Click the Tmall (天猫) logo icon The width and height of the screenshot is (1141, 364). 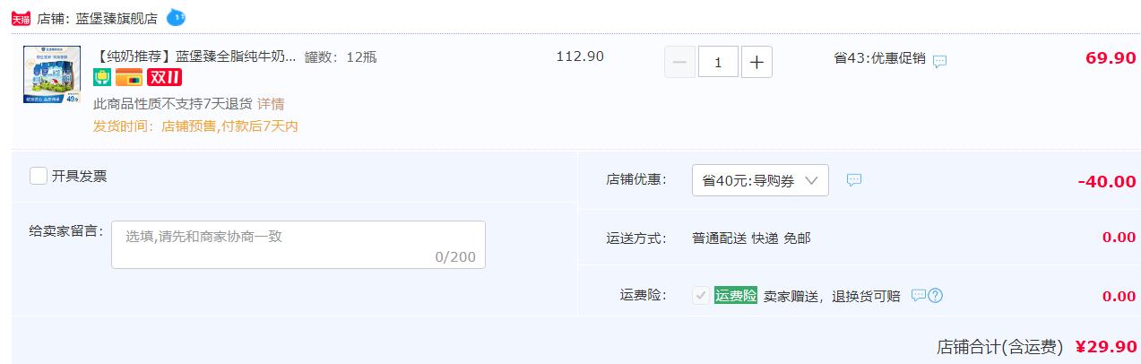tap(20, 18)
